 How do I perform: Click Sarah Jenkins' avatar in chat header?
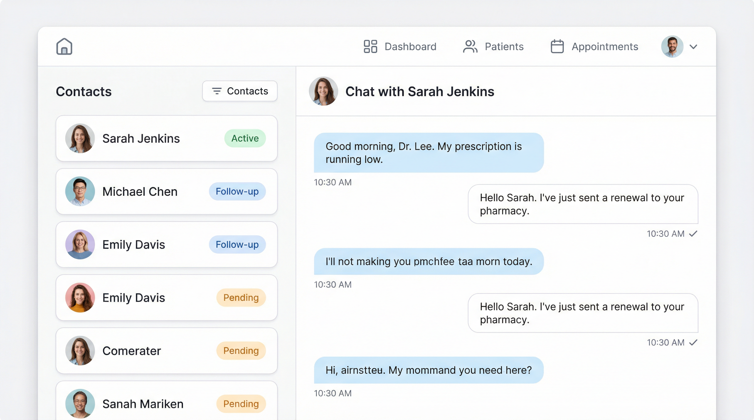pos(323,91)
